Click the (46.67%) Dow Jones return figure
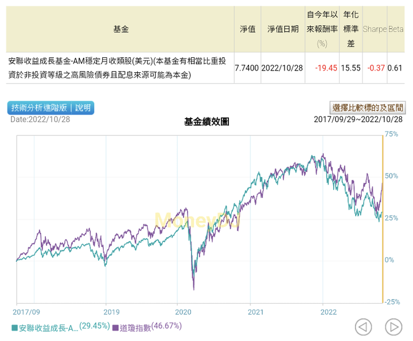 (166, 326)
